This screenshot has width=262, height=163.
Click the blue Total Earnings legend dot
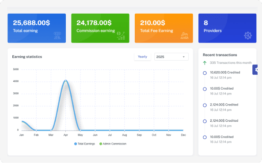tap(76, 144)
